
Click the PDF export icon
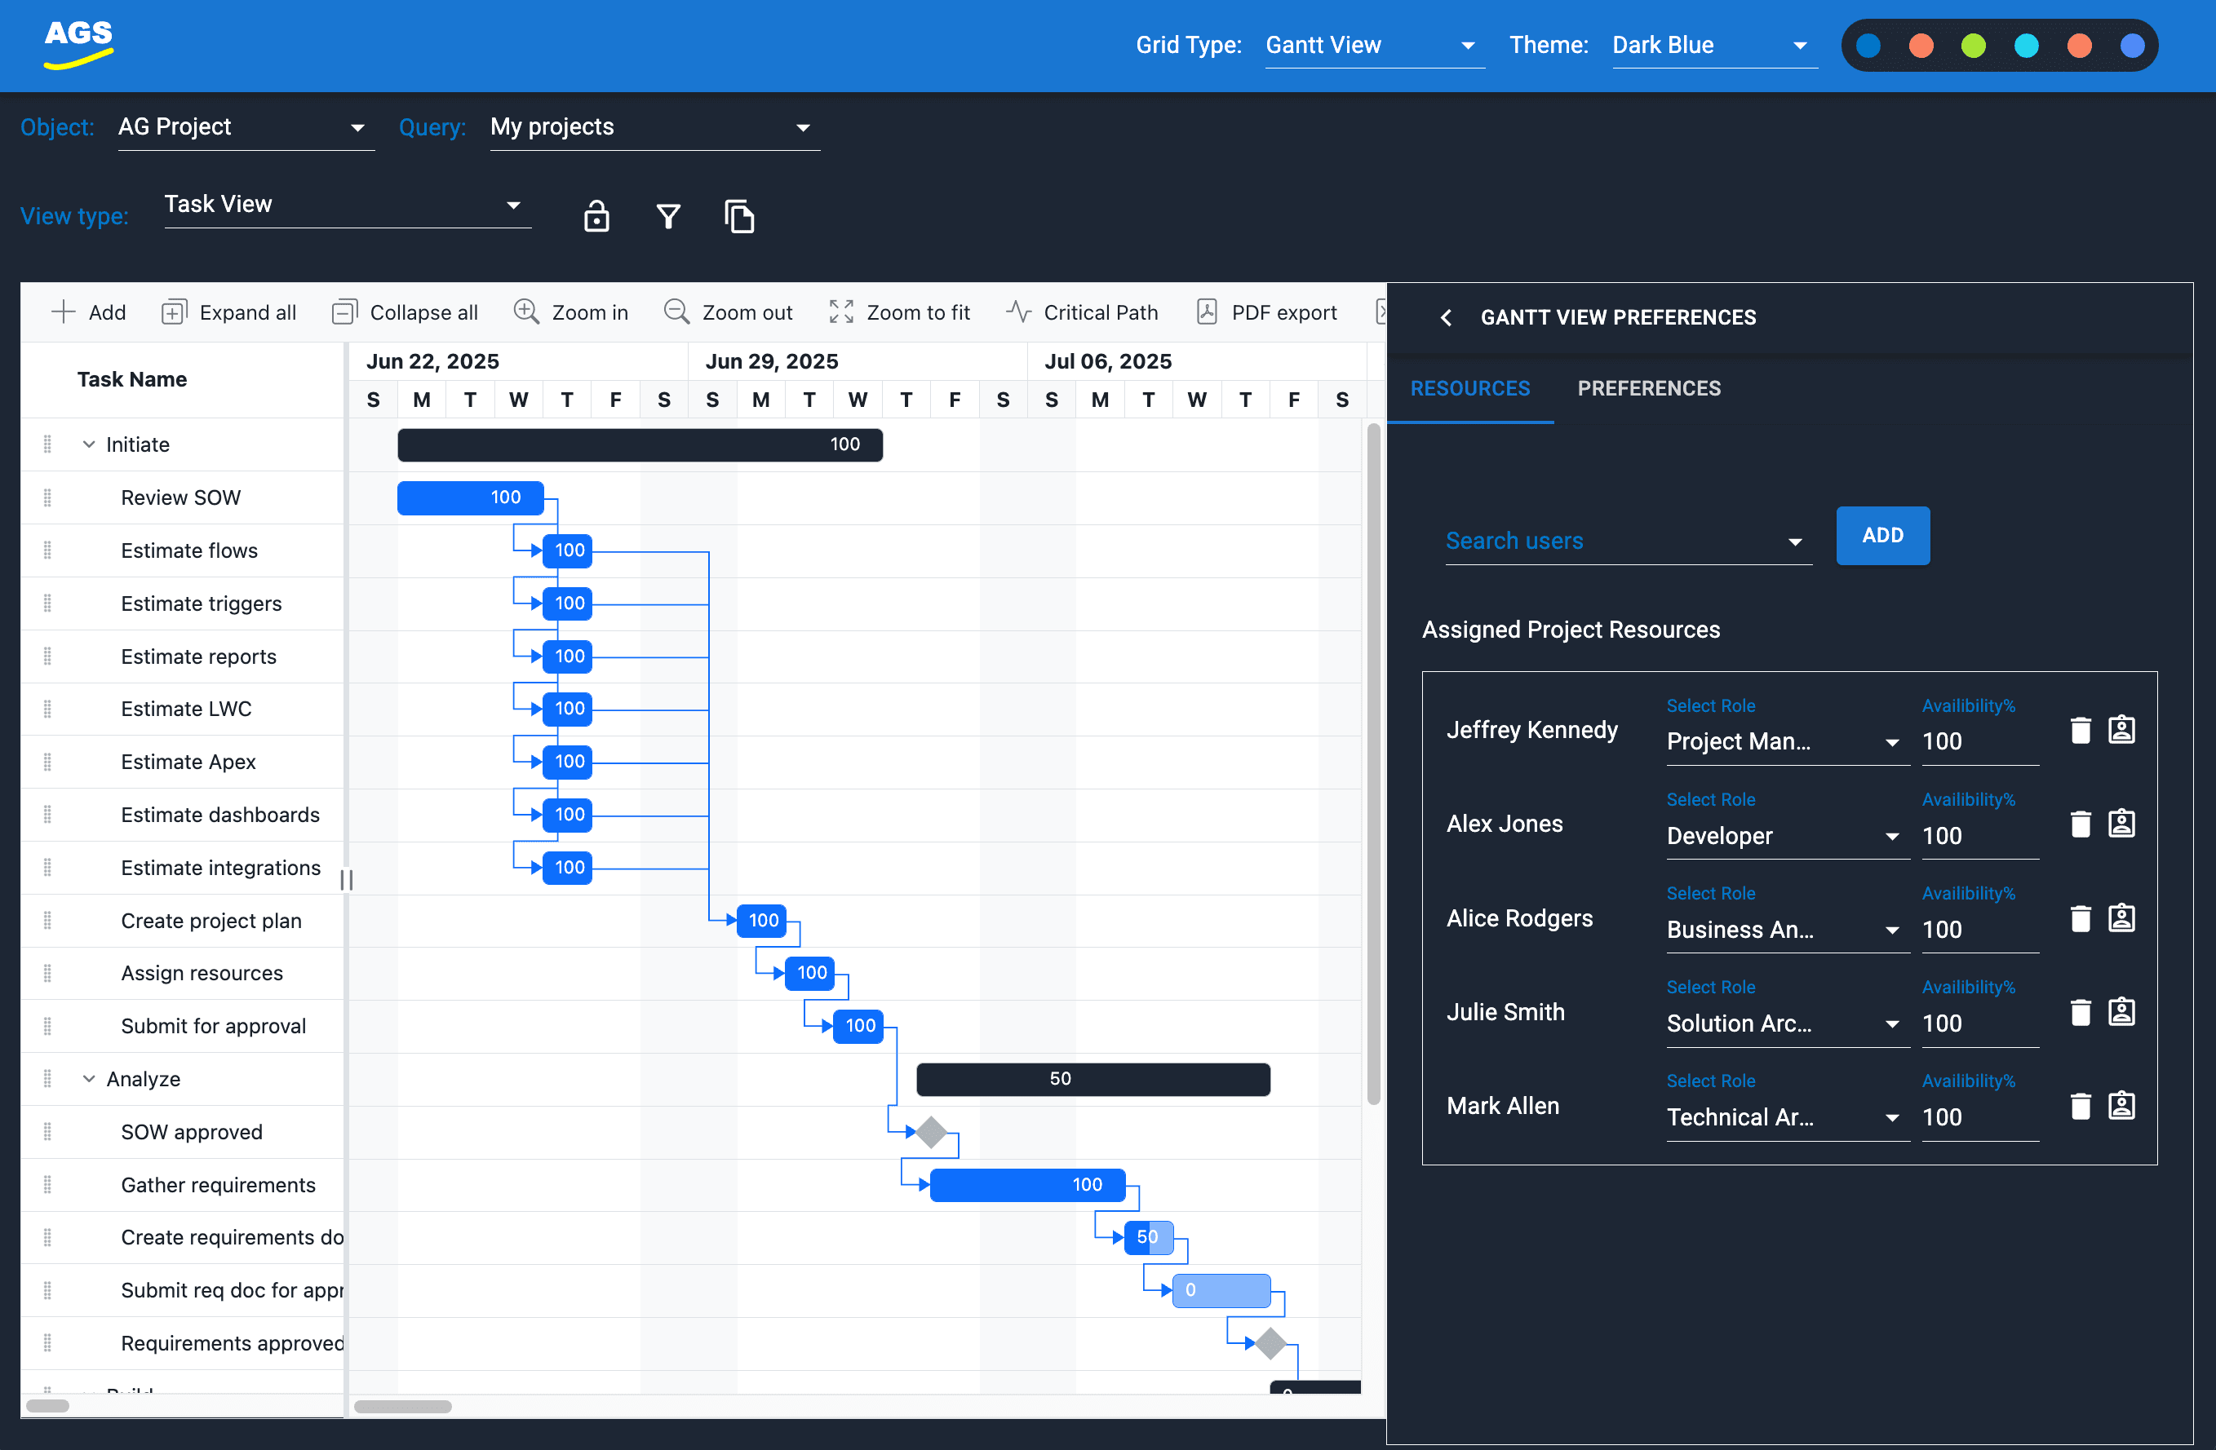[x=1207, y=312]
